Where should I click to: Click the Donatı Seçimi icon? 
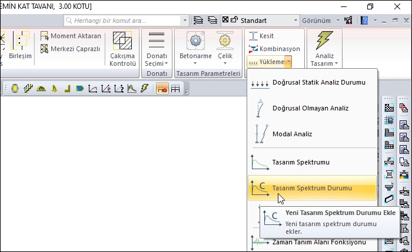(x=157, y=42)
